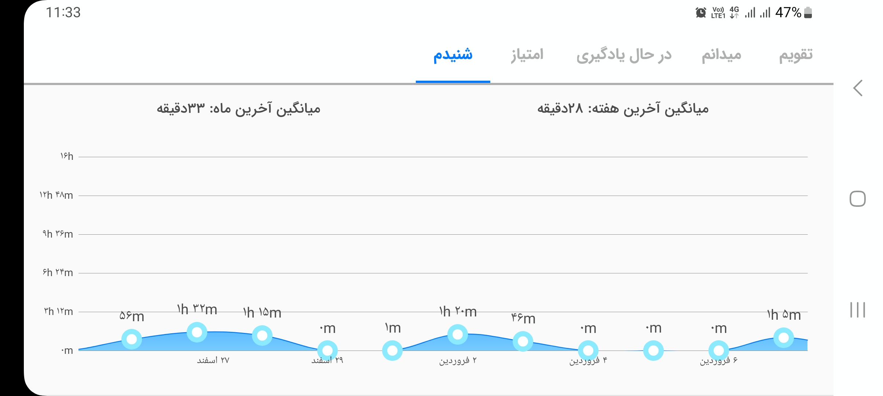
Task: Select the ۱h ۱۵m data point
Action: (x=262, y=335)
